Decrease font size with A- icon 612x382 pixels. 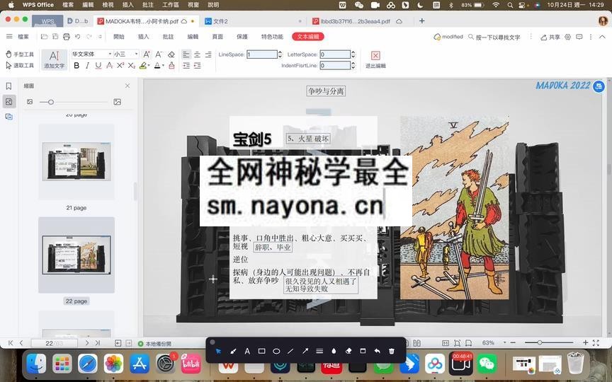[159, 54]
